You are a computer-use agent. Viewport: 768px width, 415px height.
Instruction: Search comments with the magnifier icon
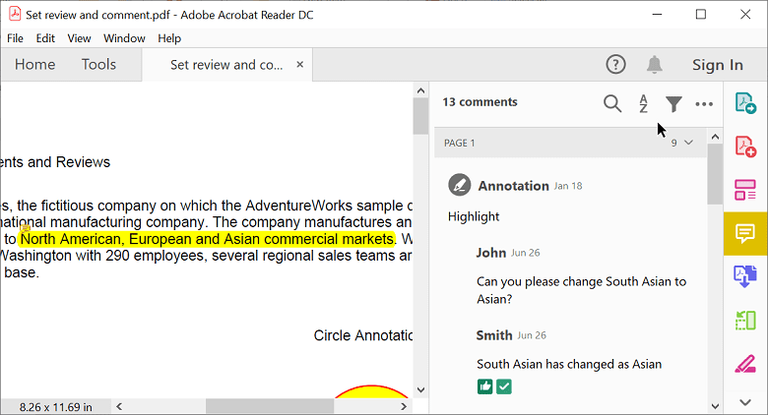[612, 103]
